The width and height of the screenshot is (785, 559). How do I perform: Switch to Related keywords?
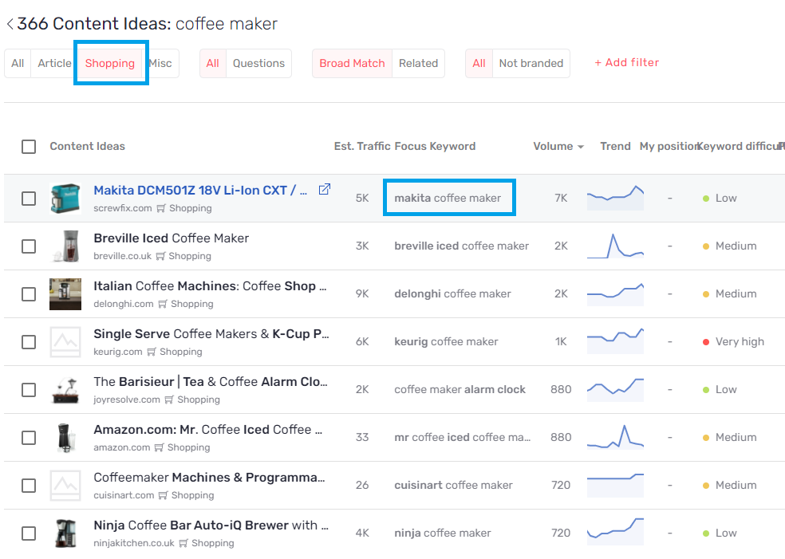coord(418,63)
